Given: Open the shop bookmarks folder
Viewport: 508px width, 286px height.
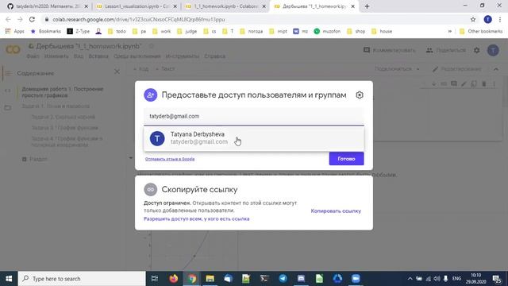Looking at the screenshot, I should tap(356, 32).
